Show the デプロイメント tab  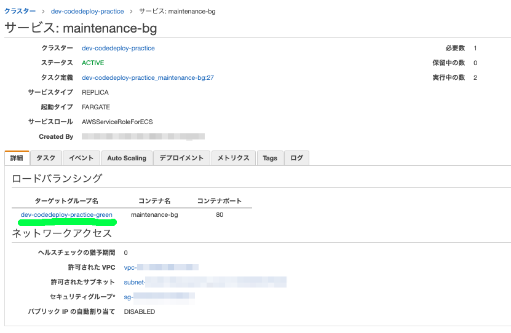(181, 158)
